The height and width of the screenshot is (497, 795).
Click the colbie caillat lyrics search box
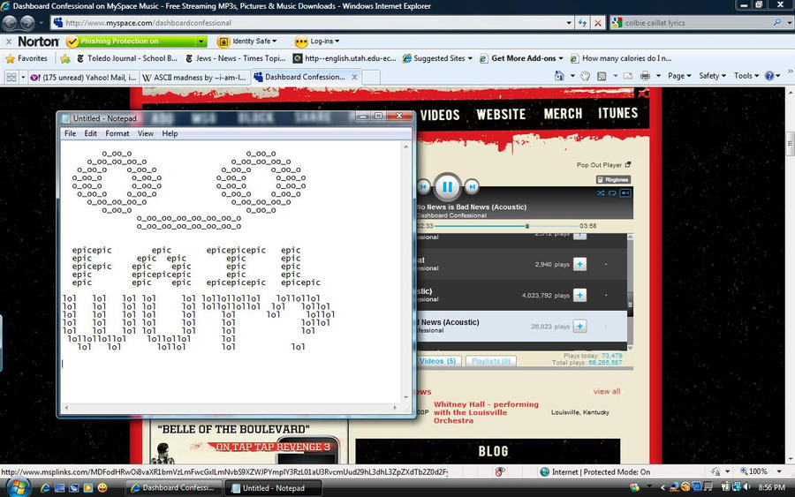[692, 23]
